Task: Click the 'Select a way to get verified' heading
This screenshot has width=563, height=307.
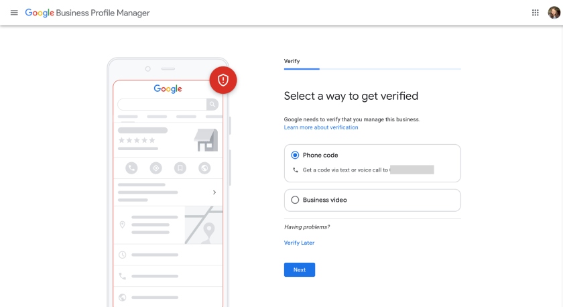Action: tap(351, 97)
